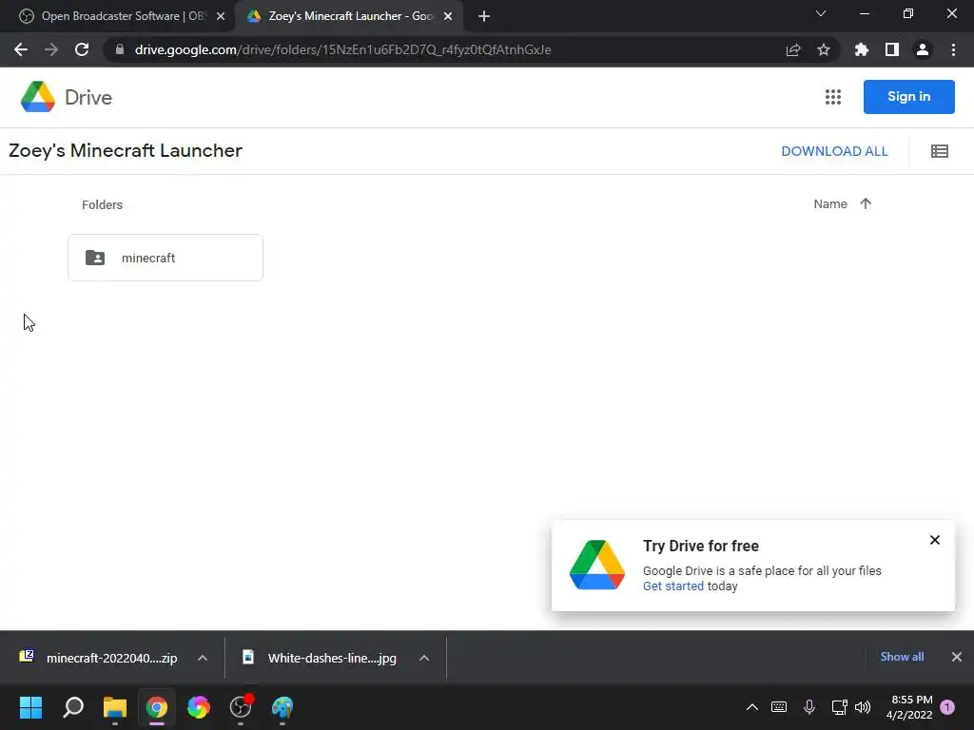Open the notification count badge
This screenshot has width=974, height=730.
pyautogui.click(x=947, y=707)
